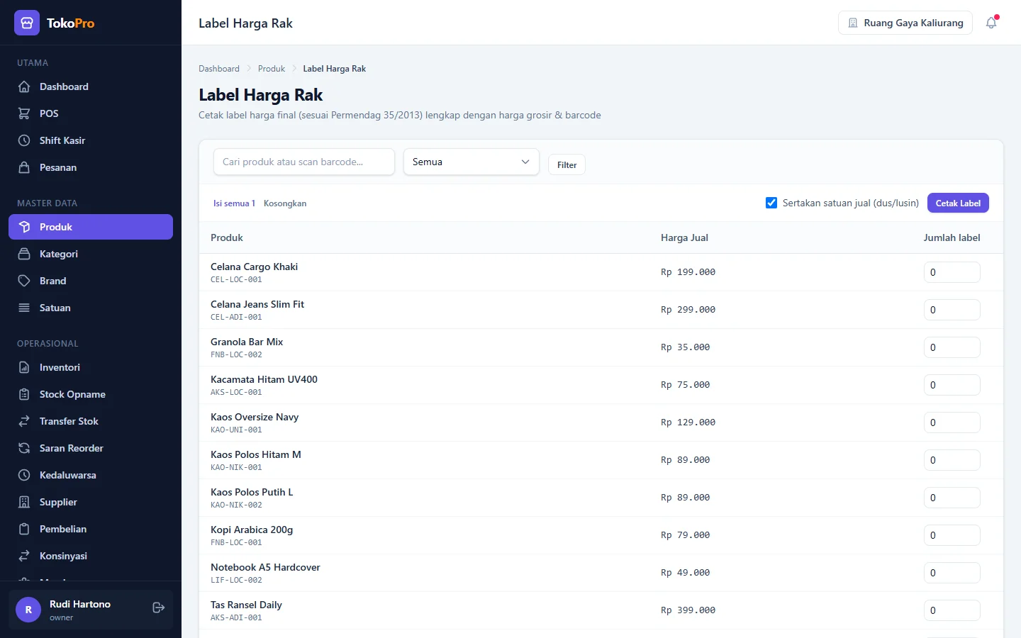The height and width of the screenshot is (638, 1021).
Task: Click label quantity field for Kaos Oversize Navy
Action: coord(952,422)
